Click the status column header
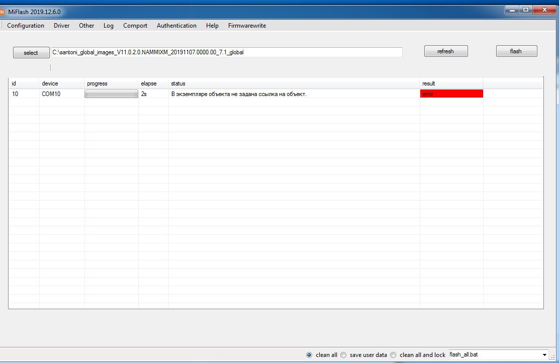The height and width of the screenshot is (363, 559). pyautogui.click(x=294, y=83)
